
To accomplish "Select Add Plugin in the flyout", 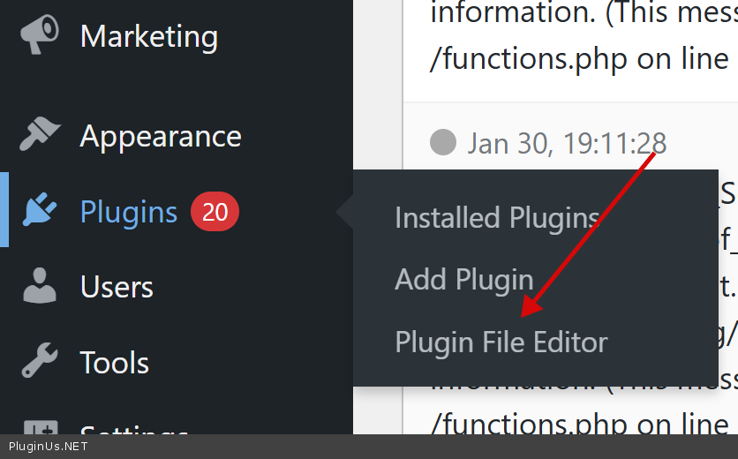I will (464, 279).
